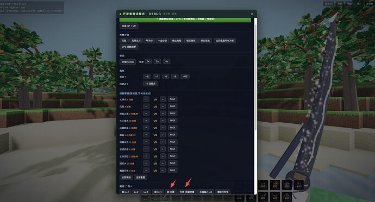Toggle the 零冷却 cheat switch

149,41
